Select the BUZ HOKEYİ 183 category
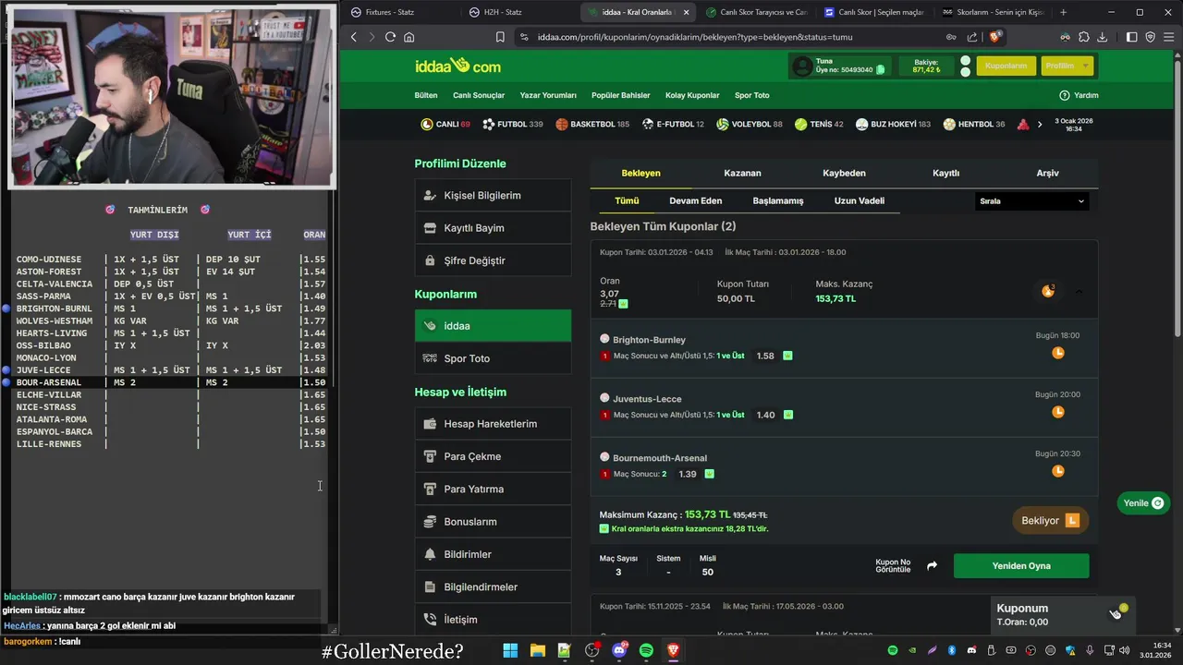 pyautogui.click(x=893, y=124)
